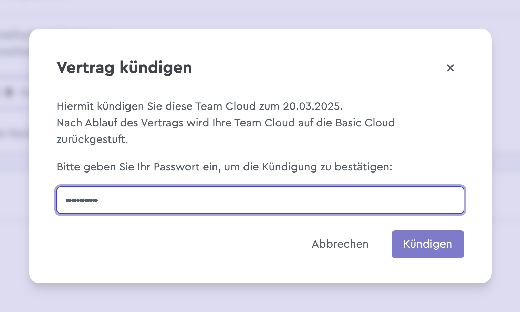Click the cancellation date 20.03.2025

pyautogui.click(x=313, y=106)
